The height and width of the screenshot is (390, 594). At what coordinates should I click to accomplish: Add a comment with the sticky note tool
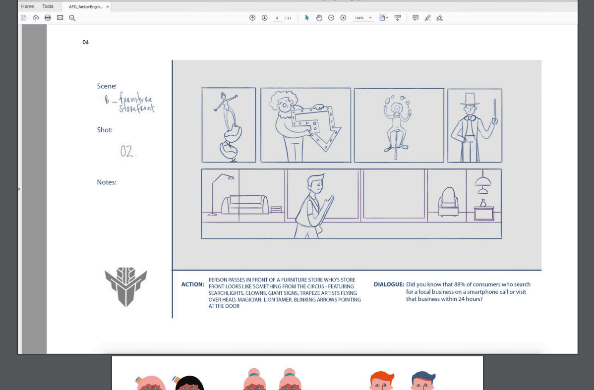416,18
